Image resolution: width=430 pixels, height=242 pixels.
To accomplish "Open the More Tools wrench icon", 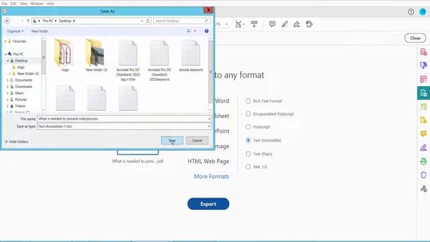I will pyautogui.click(x=423, y=188).
